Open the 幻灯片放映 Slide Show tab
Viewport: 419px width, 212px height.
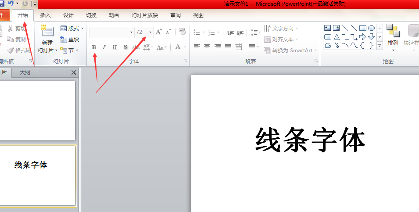[x=145, y=15]
